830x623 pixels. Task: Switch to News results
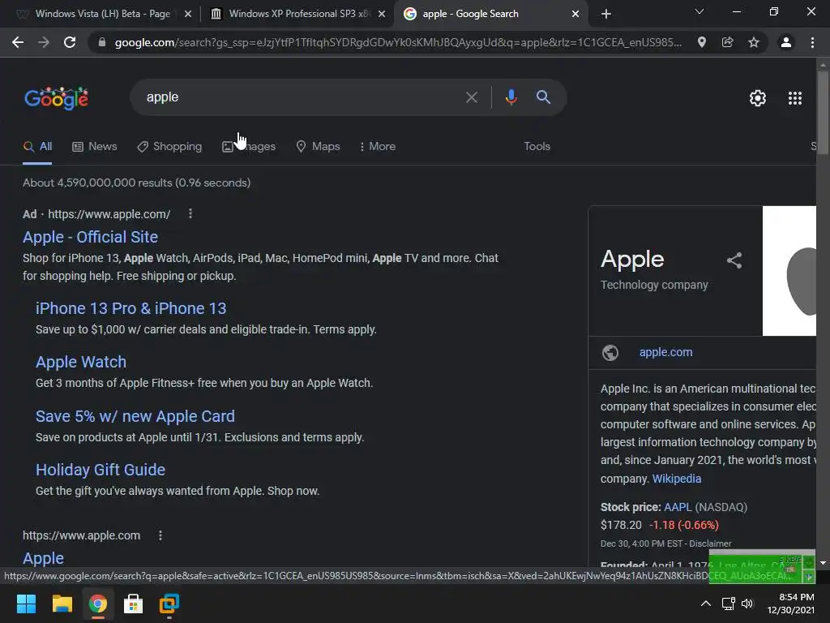coord(95,147)
